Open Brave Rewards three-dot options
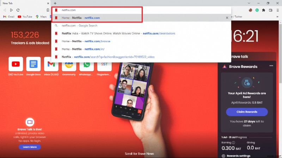Screen dimensions: 282x158 [271, 66]
